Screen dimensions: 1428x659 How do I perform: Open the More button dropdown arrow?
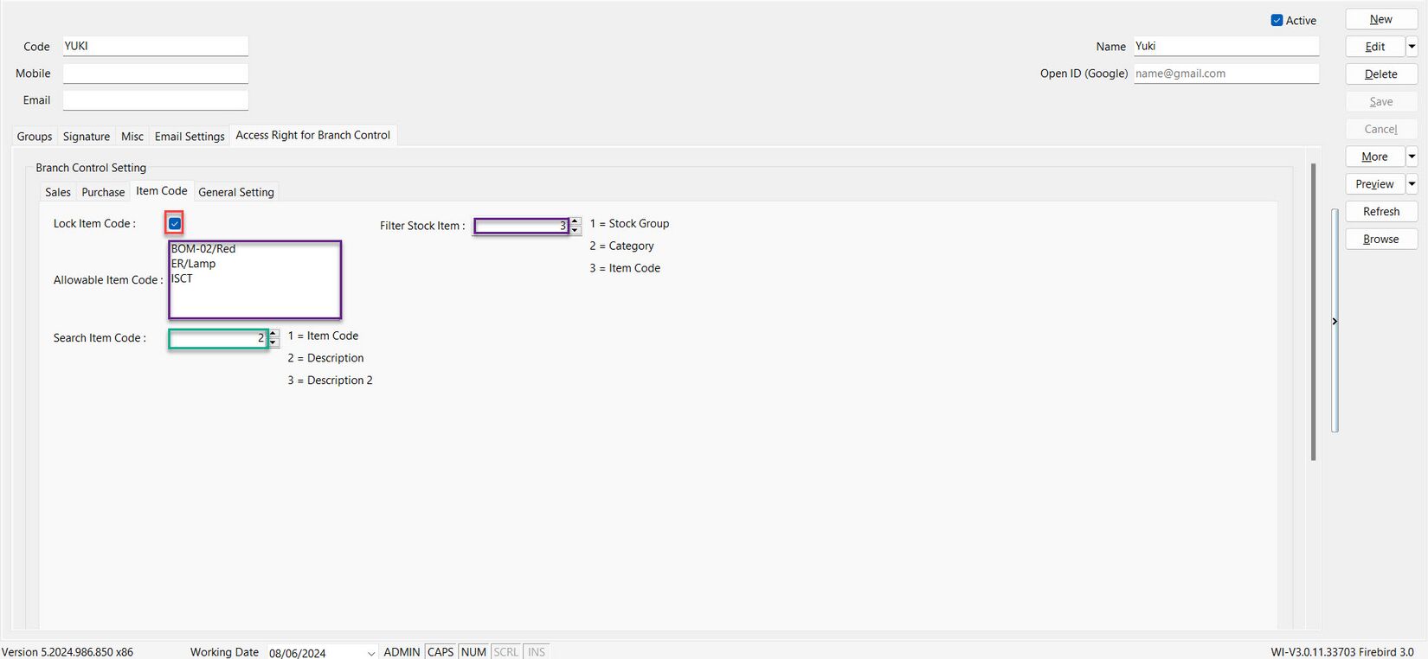tap(1412, 157)
